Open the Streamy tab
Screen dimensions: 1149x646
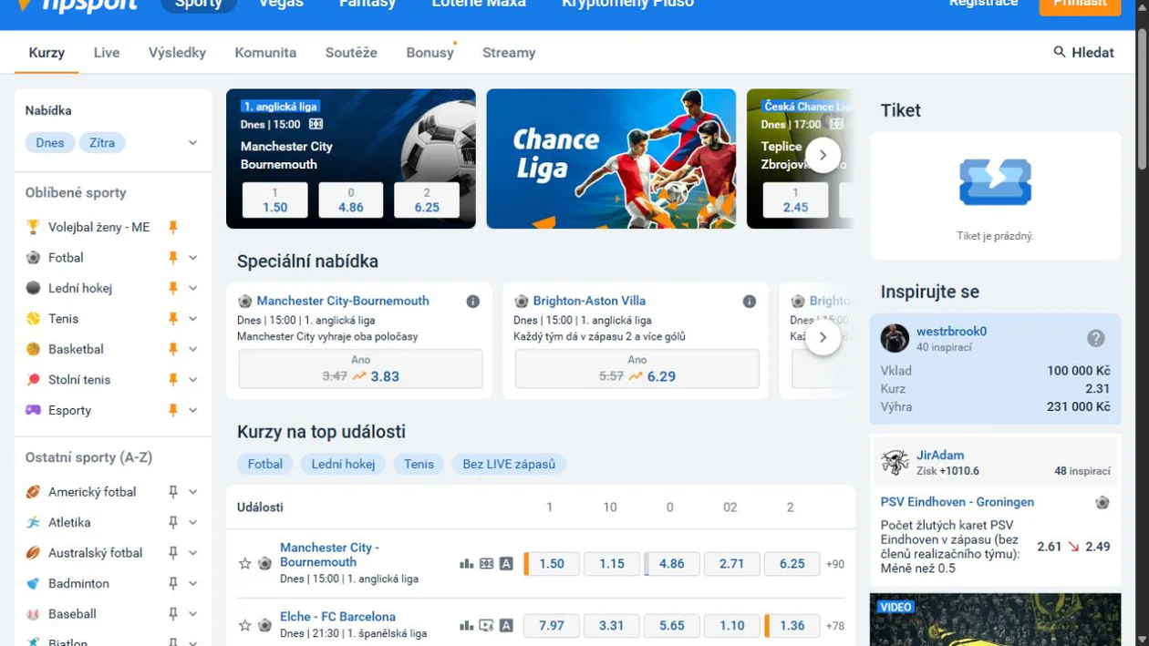click(x=509, y=53)
